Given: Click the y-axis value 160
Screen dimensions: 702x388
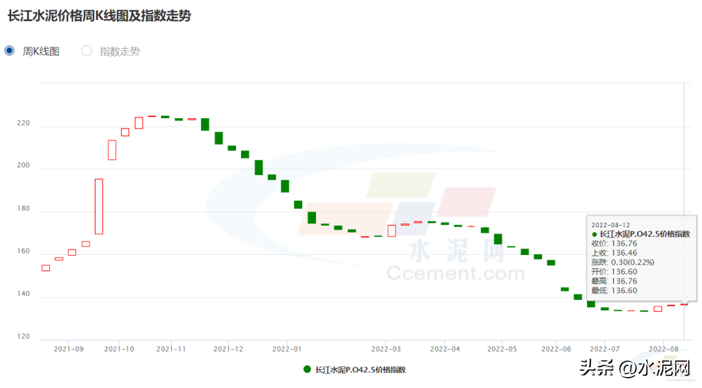Looking at the screenshot, I should coord(23,251).
